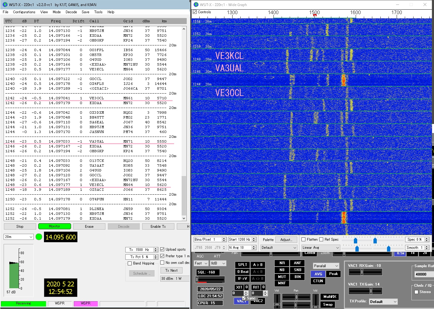Screen dimensions: 434x309
Task: Click the Stop button
Action: point(20,227)
